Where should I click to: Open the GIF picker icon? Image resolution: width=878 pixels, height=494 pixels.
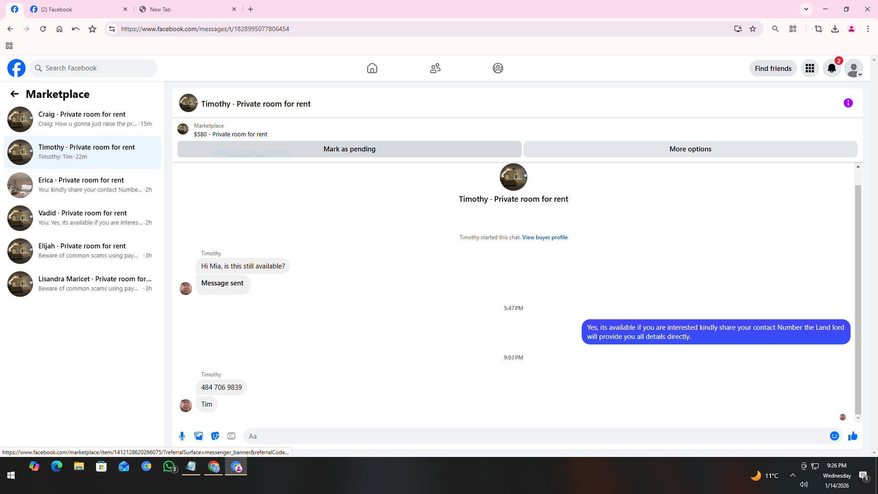coord(231,436)
